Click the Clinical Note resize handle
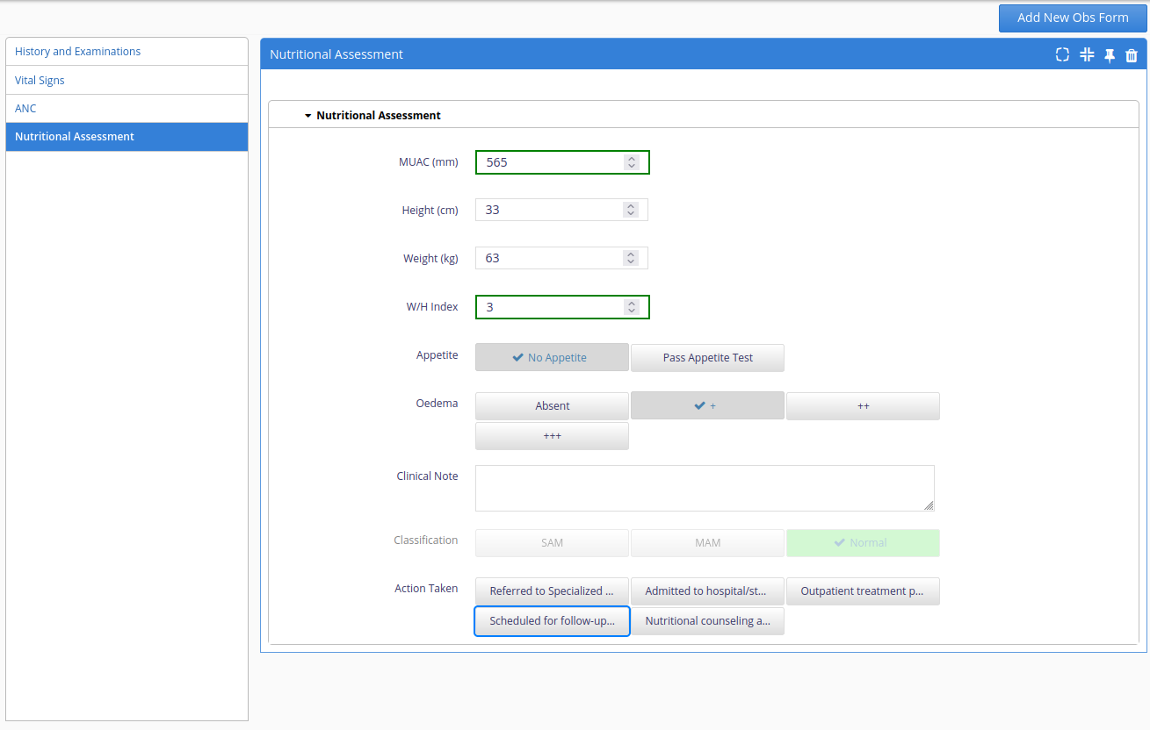The width and height of the screenshot is (1150, 730). point(929,505)
